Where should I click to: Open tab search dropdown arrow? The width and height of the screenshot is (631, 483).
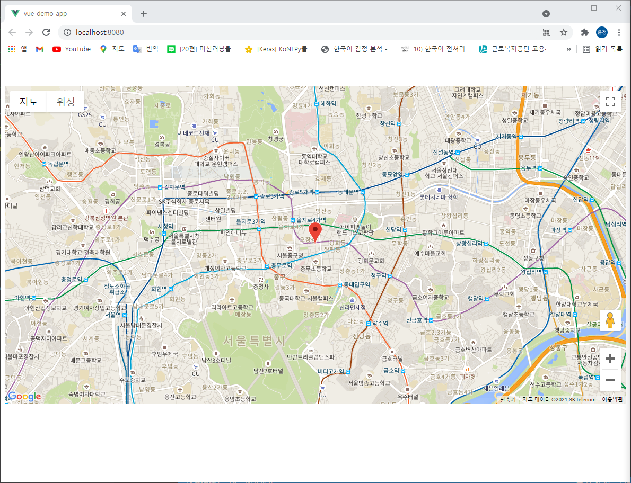click(x=546, y=14)
